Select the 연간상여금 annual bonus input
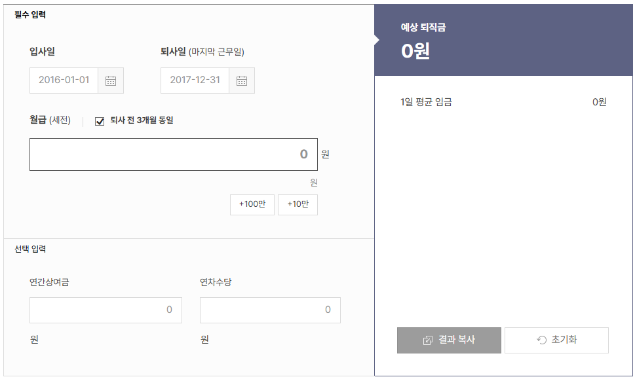The width and height of the screenshot is (635, 379). point(105,310)
